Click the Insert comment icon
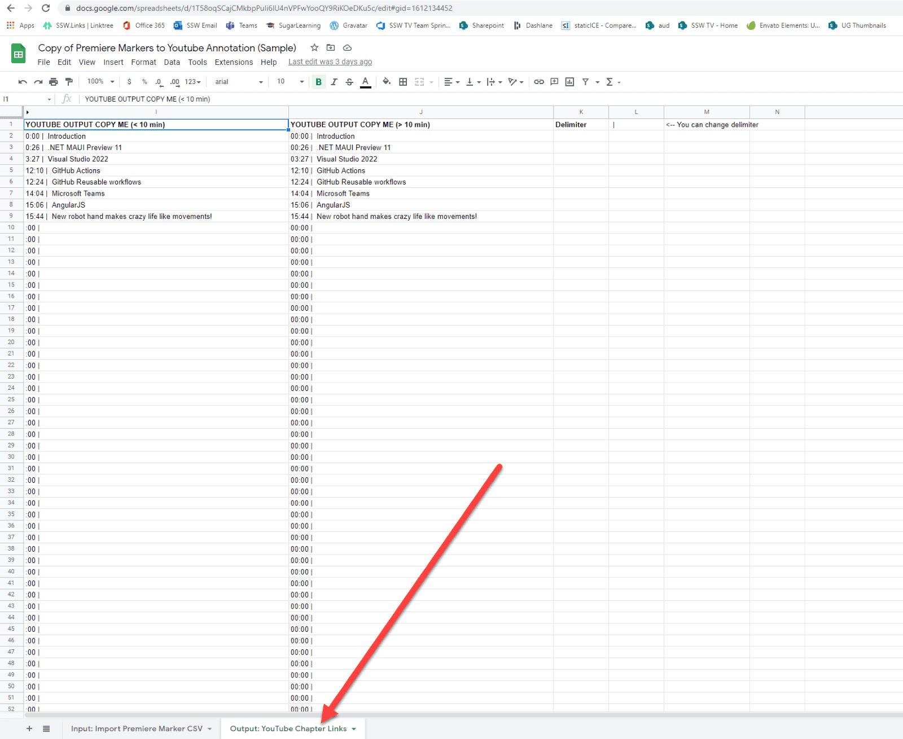903x739 pixels. click(554, 82)
